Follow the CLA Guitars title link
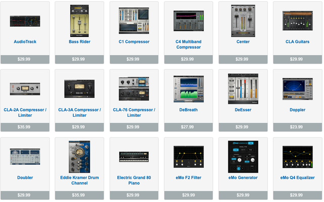This screenshot has height=202, width=324. coord(298,42)
